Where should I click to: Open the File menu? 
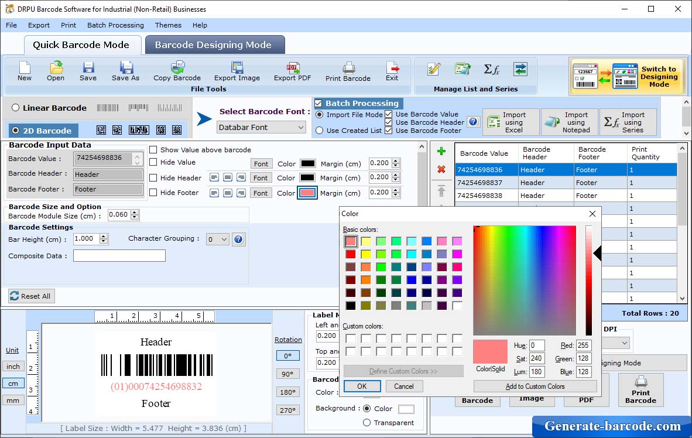pyautogui.click(x=12, y=25)
